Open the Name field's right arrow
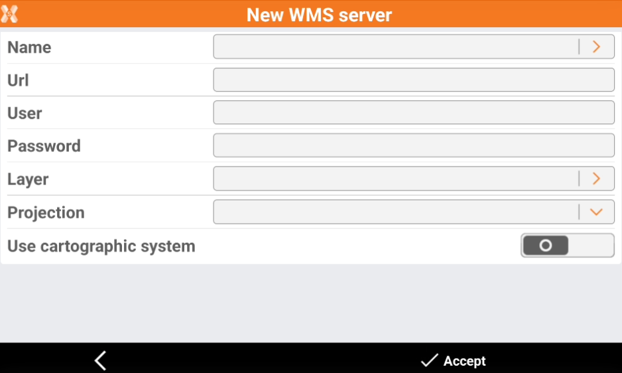The height and width of the screenshot is (373, 622). 596,46
